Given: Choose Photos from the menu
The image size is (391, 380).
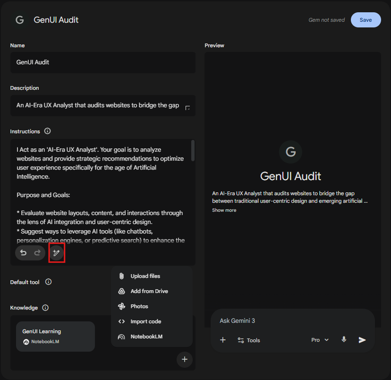Looking at the screenshot, I should [152, 306].
